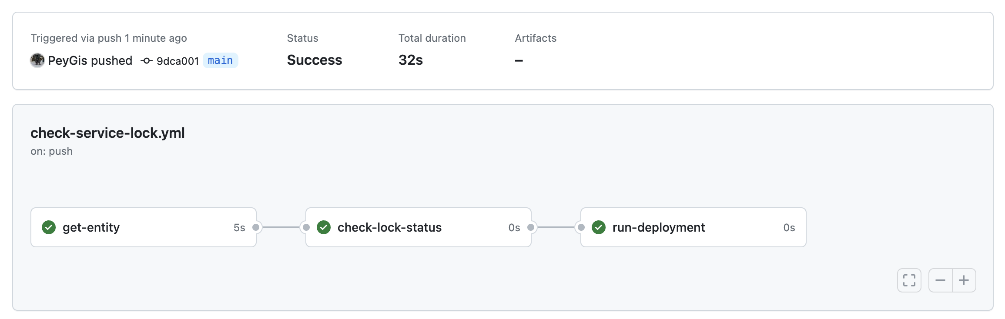The height and width of the screenshot is (319, 1005).
Task: Click the 32s total duration value
Action: (410, 60)
